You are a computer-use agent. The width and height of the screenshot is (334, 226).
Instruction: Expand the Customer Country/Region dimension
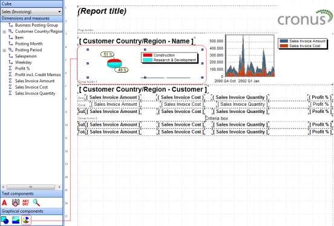(4, 31)
